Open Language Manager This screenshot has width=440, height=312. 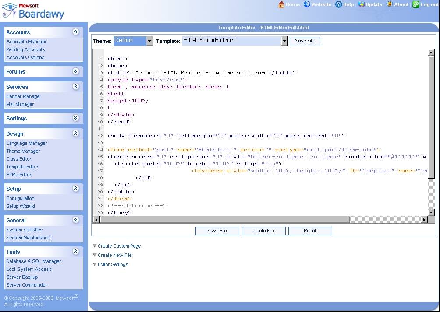[26, 143]
